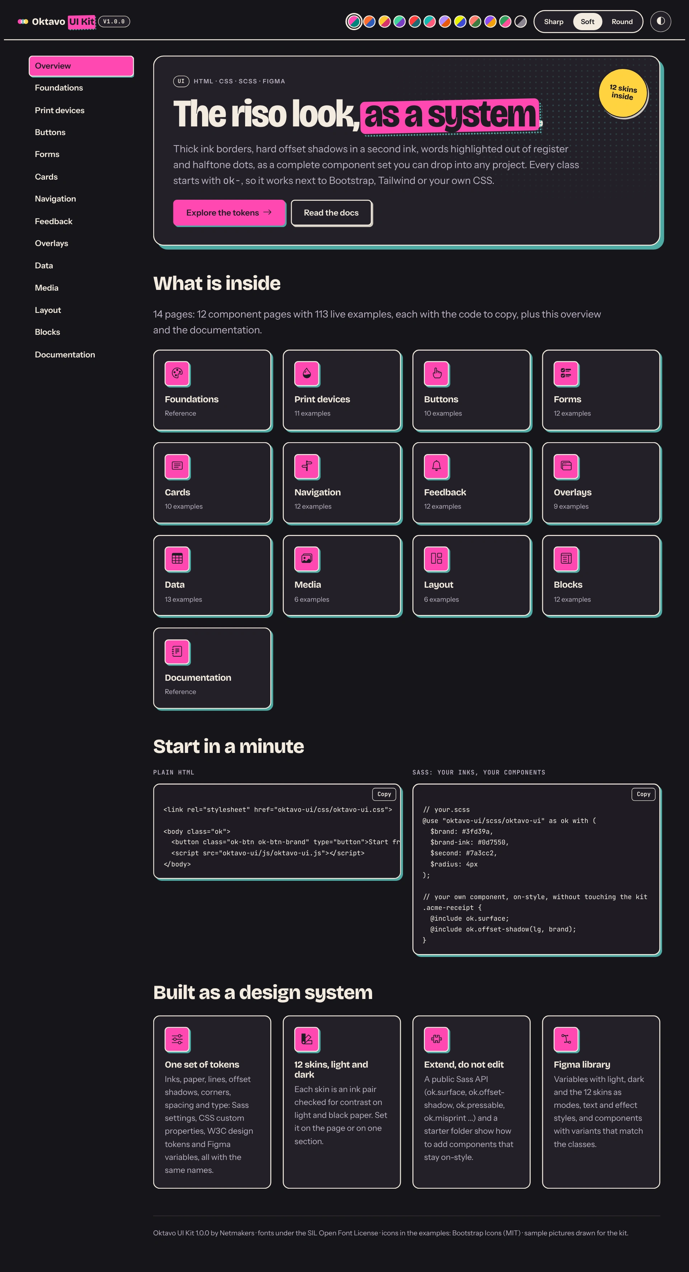Click the image icon on the Media card
Image resolution: width=689 pixels, height=1272 pixels.
tap(307, 559)
